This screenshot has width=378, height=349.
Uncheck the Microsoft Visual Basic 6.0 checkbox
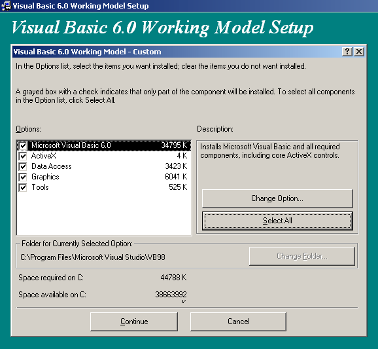pos(23,145)
